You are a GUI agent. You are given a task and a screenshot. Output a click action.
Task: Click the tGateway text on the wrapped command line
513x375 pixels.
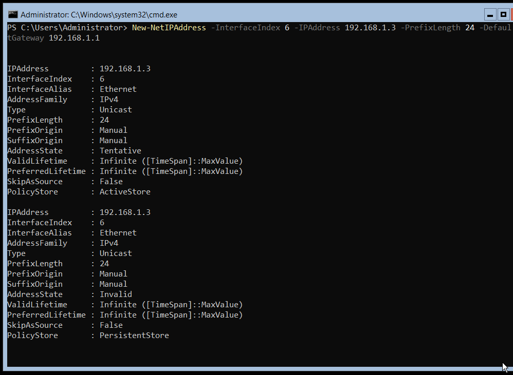pyautogui.click(x=26, y=38)
